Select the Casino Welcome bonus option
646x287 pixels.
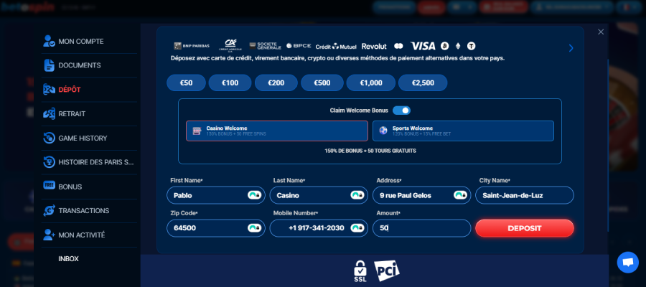276,131
